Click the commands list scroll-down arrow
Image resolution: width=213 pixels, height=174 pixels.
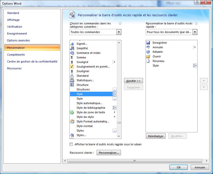pos(119,136)
